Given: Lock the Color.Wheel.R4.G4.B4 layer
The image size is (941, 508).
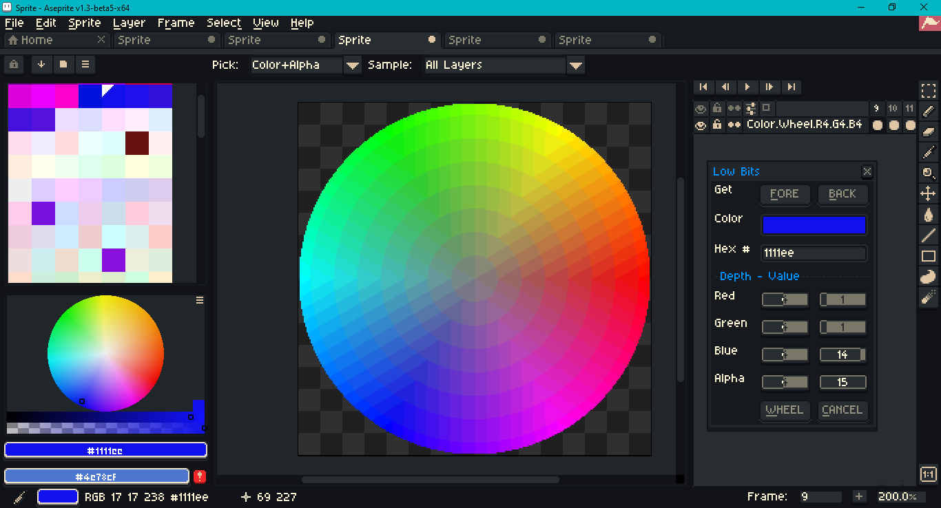Looking at the screenshot, I should 717,125.
